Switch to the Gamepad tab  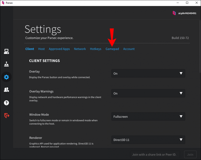coord(112,49)
